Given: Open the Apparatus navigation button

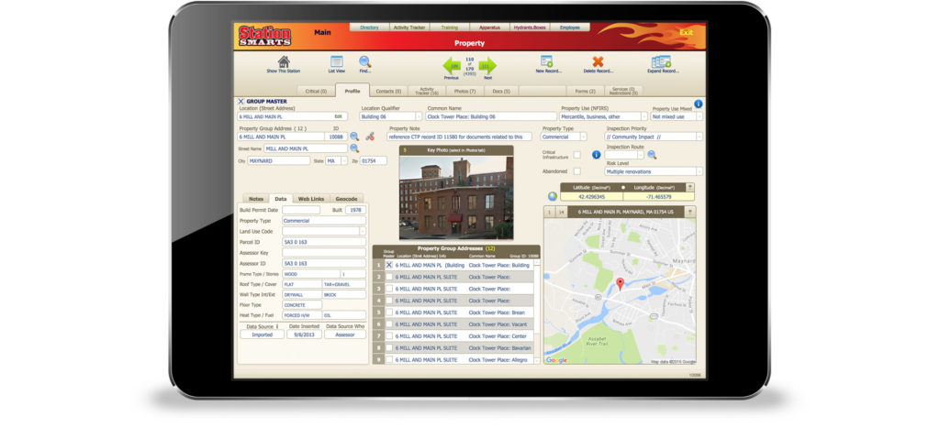Looking at the screenshot, I should (x=489, y=27).
